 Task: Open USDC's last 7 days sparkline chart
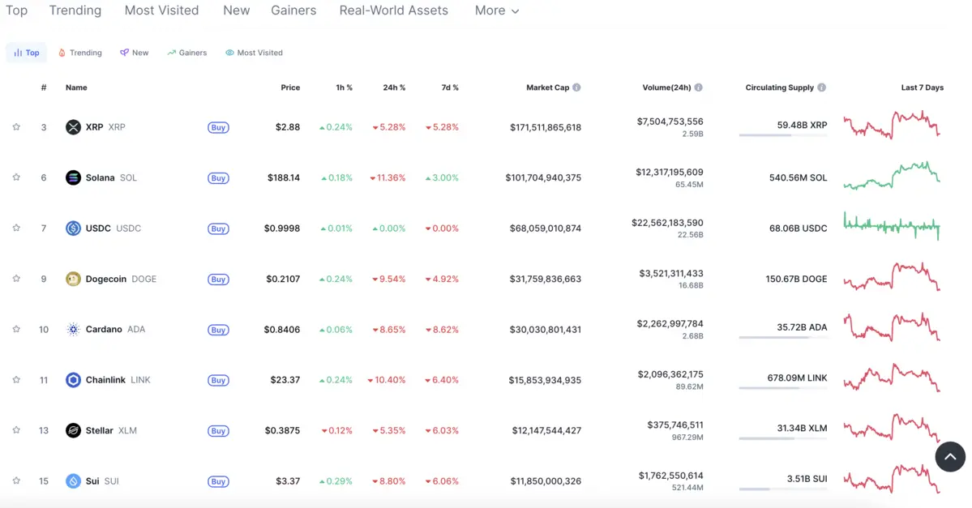pyautogui.click(x=892, y=227)
